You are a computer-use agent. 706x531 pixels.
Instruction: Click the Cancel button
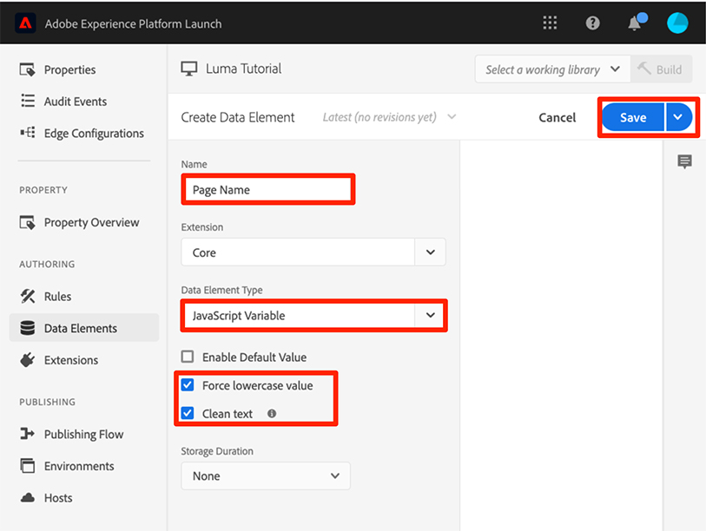coord(558,117)
